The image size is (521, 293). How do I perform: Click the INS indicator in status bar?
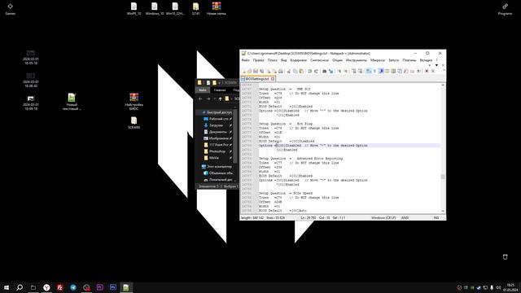436,218
